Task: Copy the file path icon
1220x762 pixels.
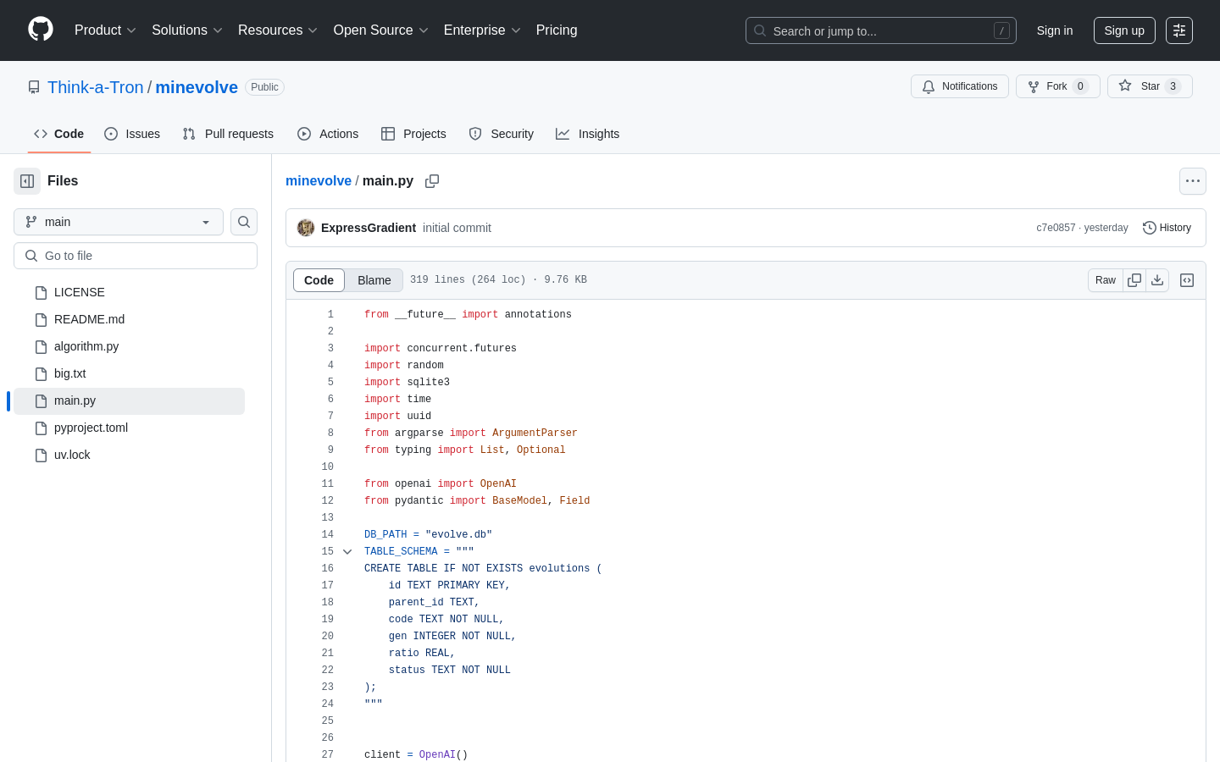Action: [432, 181]
